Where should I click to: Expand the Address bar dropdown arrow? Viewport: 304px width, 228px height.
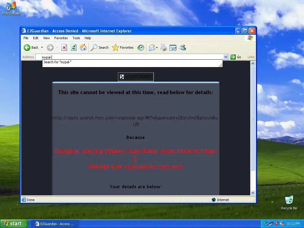(226, 57)
